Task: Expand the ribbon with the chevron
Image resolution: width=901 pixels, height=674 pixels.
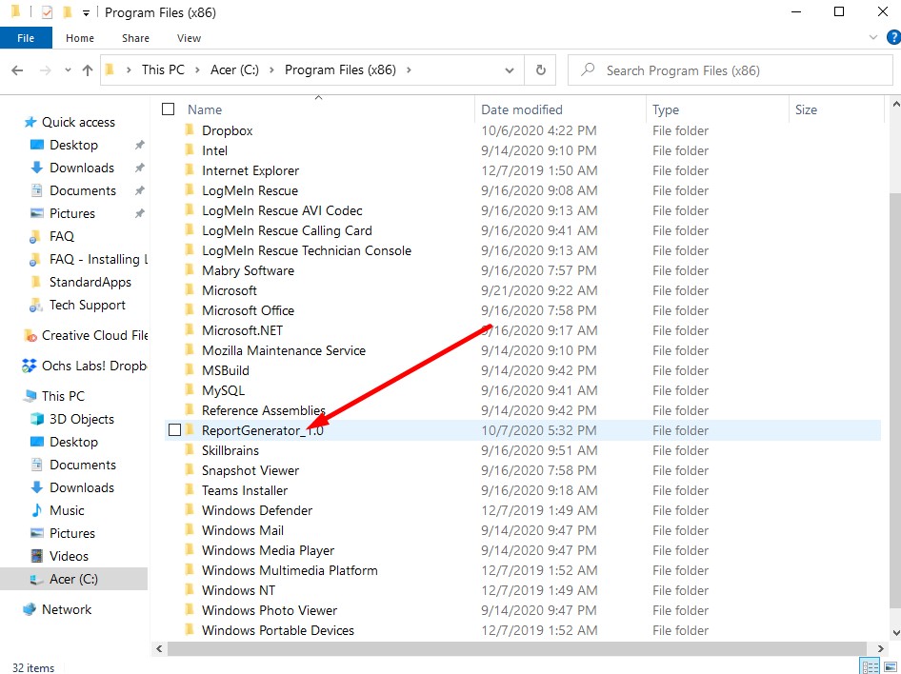Action: point(873,37)
